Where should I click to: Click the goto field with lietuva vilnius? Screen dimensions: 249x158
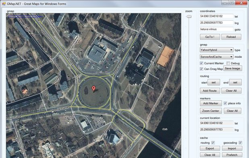[216, 29]
